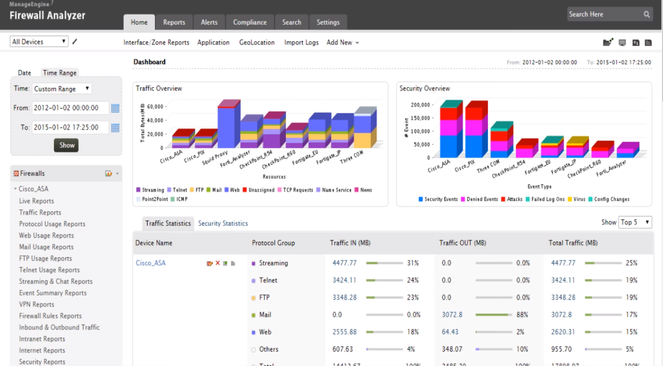The width and height of the screenshot is (663, 366).
Task: Click the monitor icon in top-right toolbar
Action: click(622, 43)
